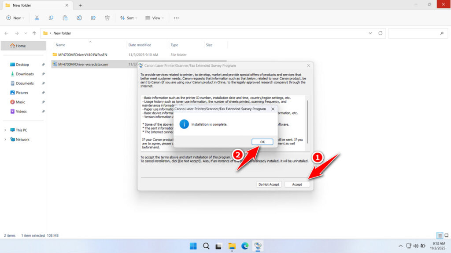Navigate up one folder level
Image resolution: width=451 pixels, height=253 pixels.
click(x=34, y=33)
